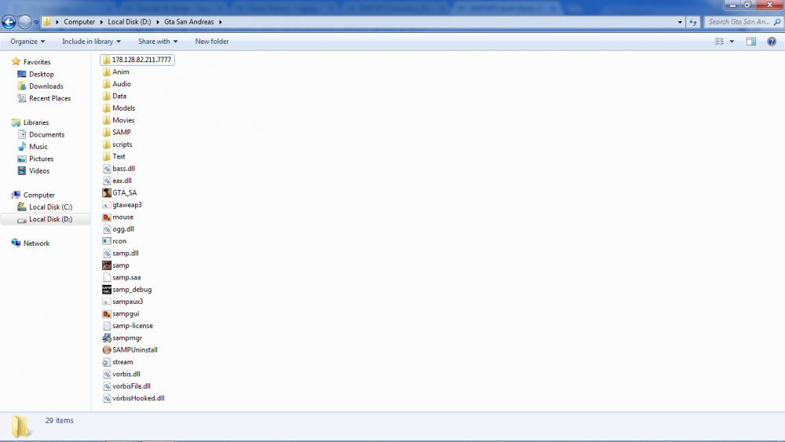Viewport: 785px width, 442px height.
Task: Select the Movies folder
Action: point(119,120)
